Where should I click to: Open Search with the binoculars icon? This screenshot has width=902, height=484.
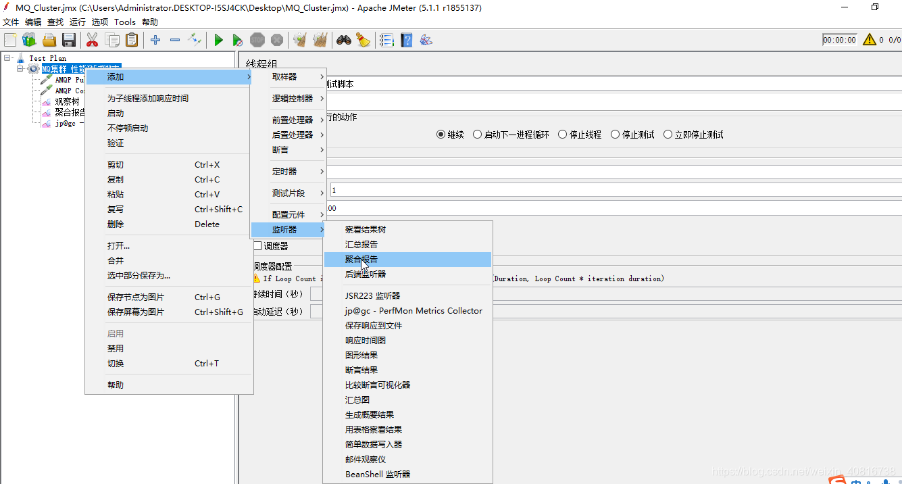click(344, 40)
